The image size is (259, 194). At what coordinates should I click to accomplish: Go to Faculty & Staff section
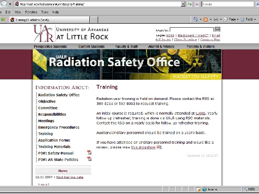[126, 46]
